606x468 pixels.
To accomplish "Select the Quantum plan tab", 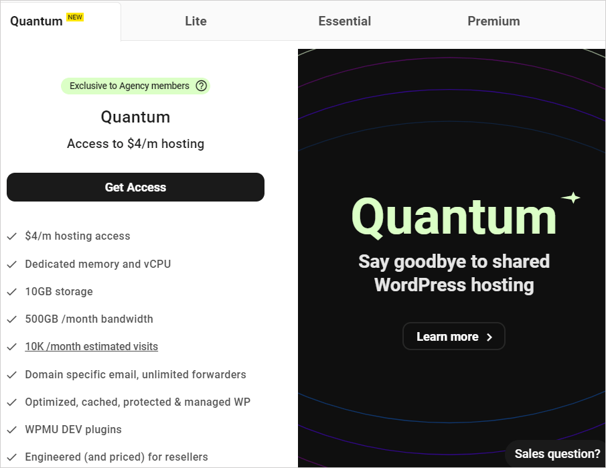I will [x=37, y=21].
